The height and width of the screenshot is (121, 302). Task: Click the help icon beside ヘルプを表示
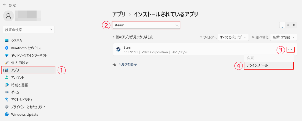pyautogui.click(x=114, y=64)
